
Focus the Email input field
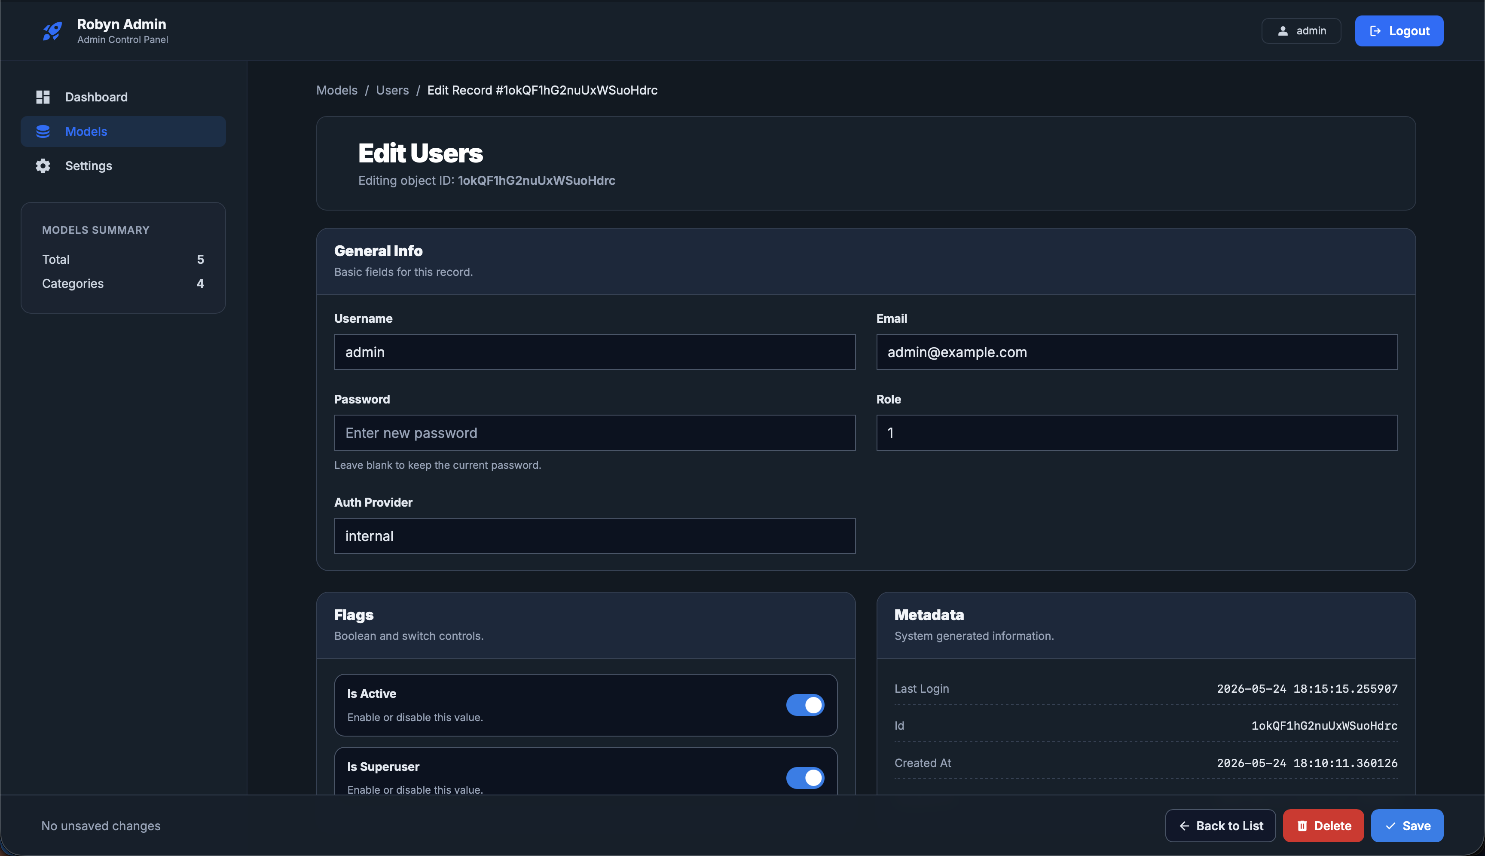1137,352
